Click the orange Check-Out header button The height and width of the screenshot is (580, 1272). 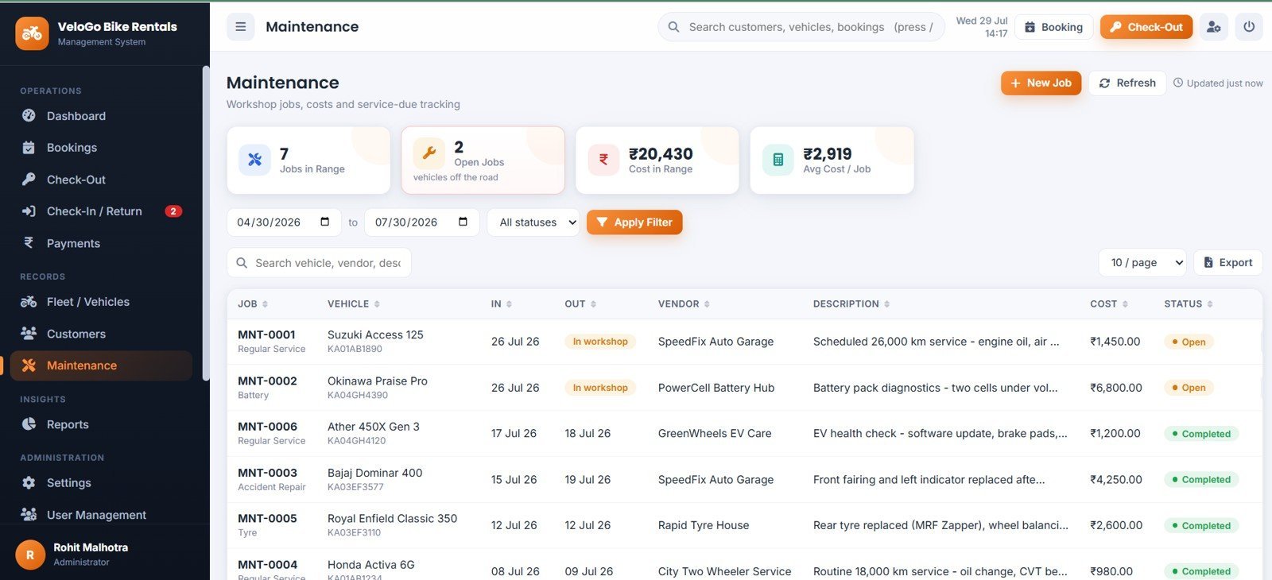click(1146, 27)
